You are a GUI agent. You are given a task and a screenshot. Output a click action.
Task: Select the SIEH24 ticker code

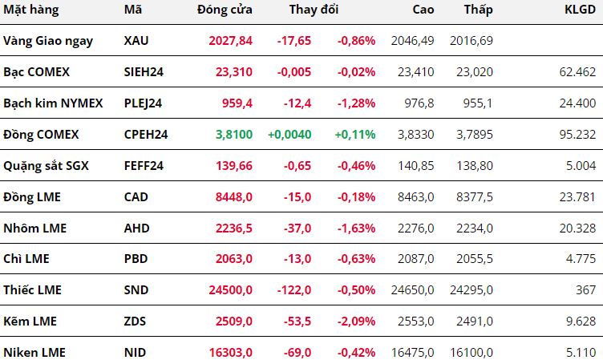pos(144,71)
